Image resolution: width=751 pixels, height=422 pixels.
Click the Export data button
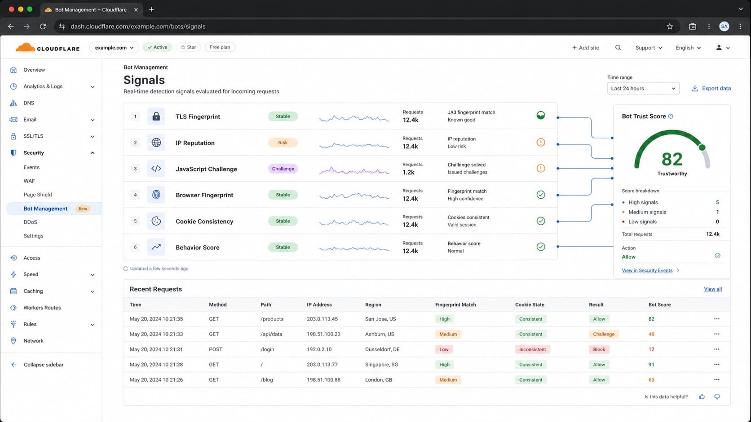coord(711,88)
